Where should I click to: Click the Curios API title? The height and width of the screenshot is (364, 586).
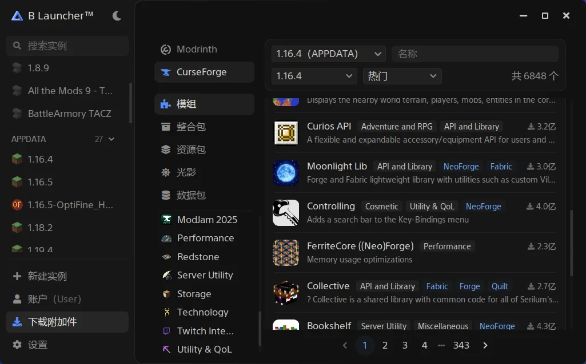tap(329, 126)
